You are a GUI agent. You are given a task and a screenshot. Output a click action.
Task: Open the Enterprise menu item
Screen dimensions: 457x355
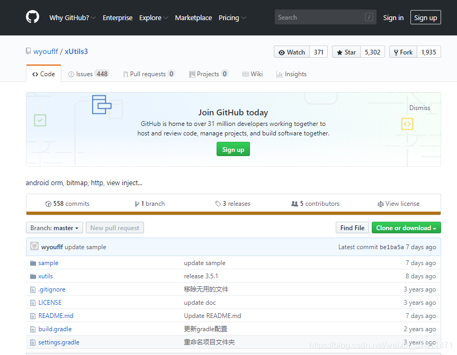click(118, 18)
